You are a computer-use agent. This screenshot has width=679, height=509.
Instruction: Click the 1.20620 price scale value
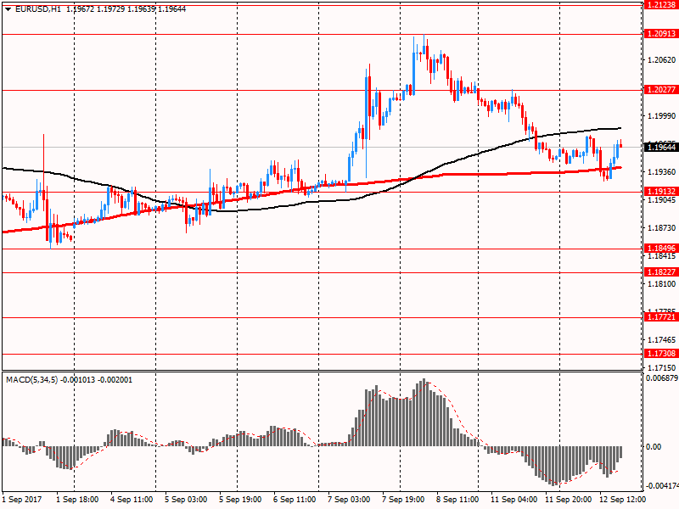point(661,60)
